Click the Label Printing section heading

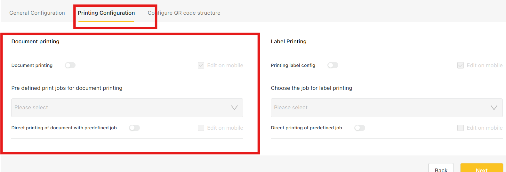(x=288, y=42)
